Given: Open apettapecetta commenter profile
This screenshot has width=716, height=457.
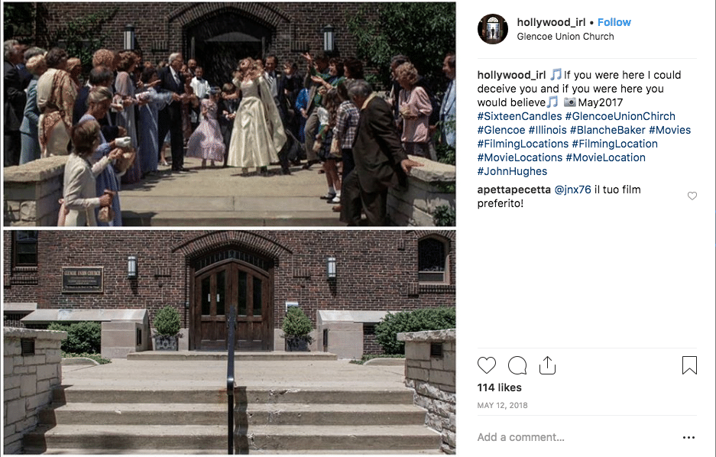Looking at the screenshot, I should click(x=514, y=190).
